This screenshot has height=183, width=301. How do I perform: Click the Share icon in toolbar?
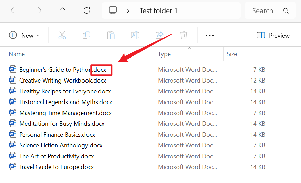click(x=159, y=35)
